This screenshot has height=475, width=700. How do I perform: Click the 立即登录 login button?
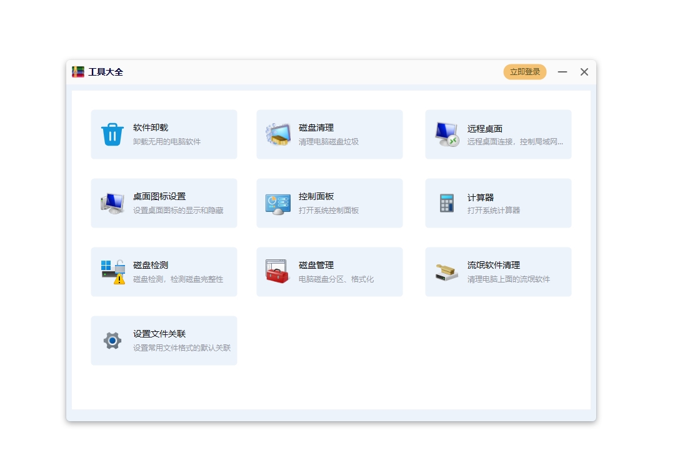[525, 72]
